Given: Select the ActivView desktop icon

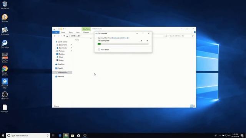Looking at the screenshot, I should click(5, 18).
